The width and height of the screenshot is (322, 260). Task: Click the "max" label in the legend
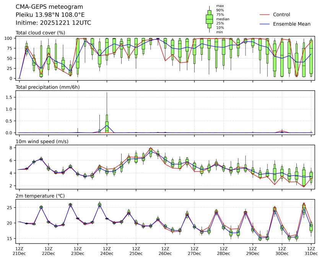pos(220,6)
